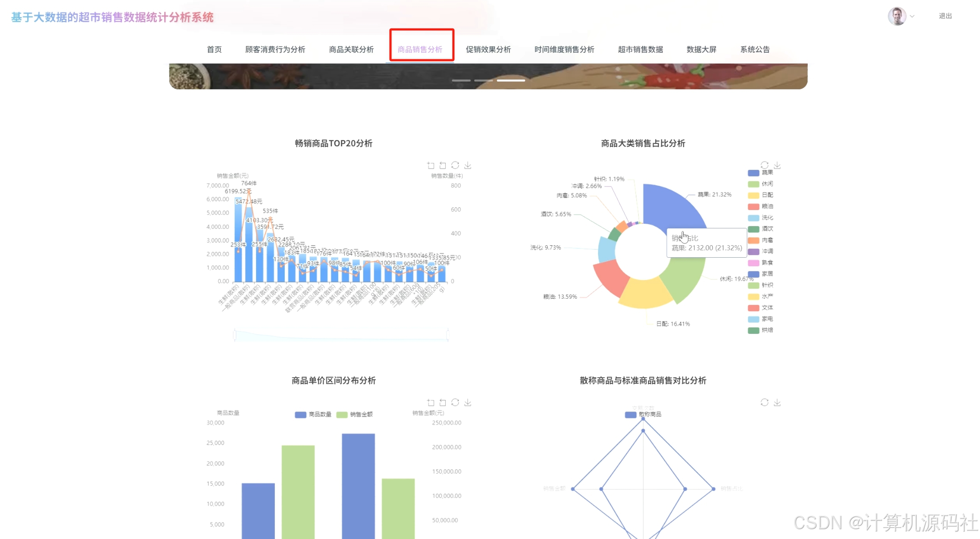980x539 pixels.
Task: Go to 促销效果分析 tab
Action: coord(488,49)
